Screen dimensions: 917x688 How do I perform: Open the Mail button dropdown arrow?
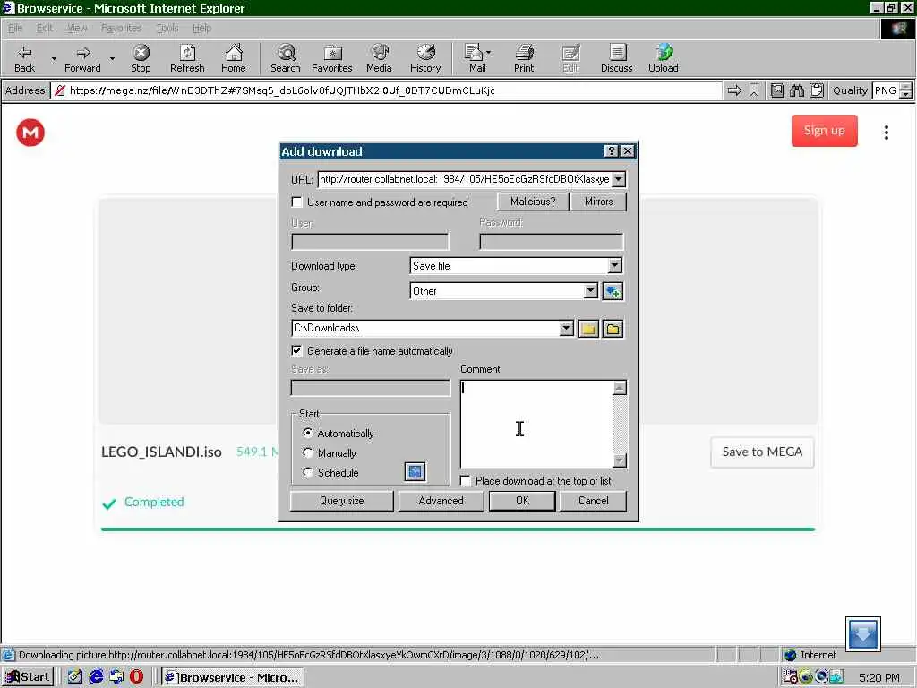[x=488, y=53]
